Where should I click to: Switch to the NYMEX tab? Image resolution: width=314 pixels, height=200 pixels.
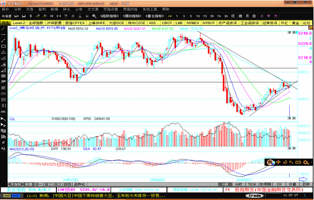click(193, 23)
